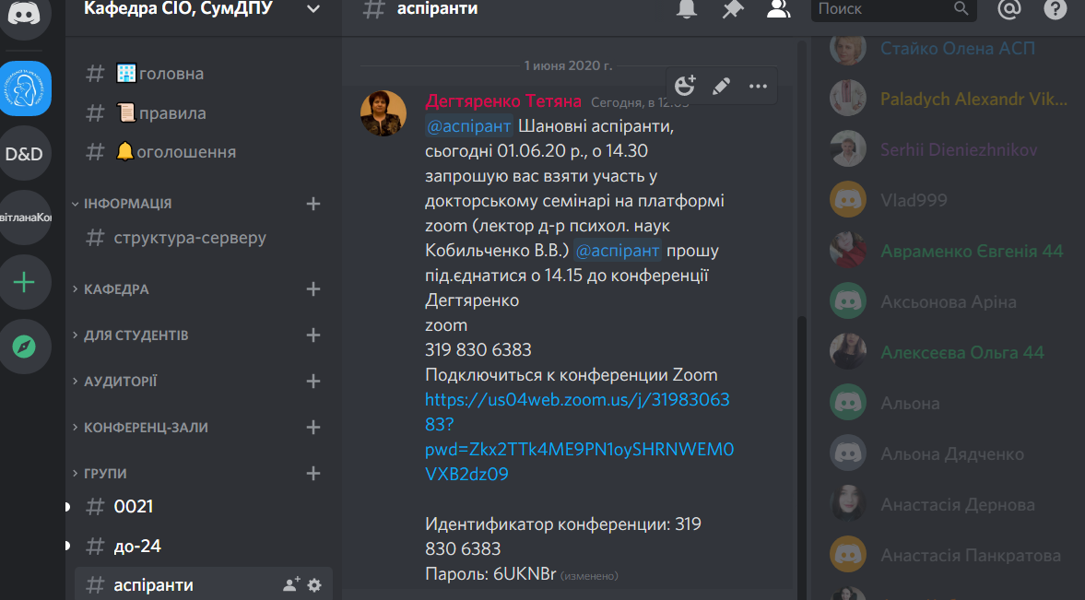1085x600 pixels.
Task: Explore public servers compass icon
Action: tap(24, 347)
